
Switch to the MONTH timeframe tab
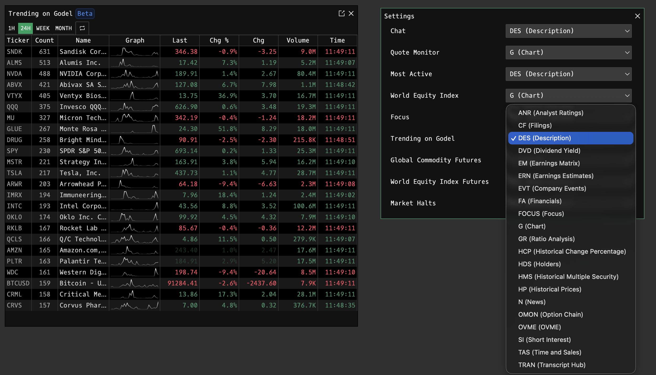(64, 28)
